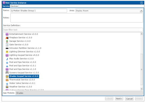Click the service list scroll up arrow
This screenshot has width=146, height=103.
[x=141, y=34]
